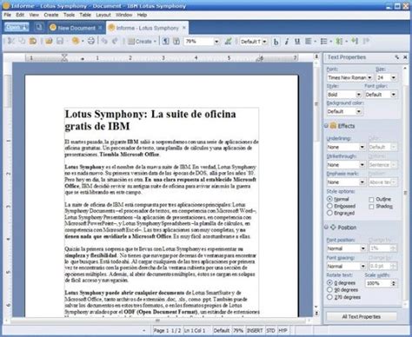Open the Default T paragraph style dropdown
This screenshot has height=337, width=412.
click(264, 42)
